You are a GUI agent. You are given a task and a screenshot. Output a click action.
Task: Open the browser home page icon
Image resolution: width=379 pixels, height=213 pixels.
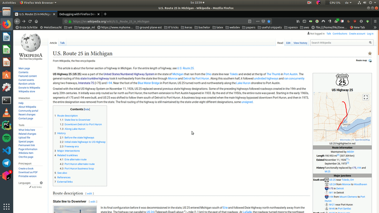(36, 21)
